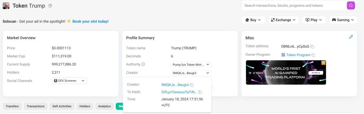Viewport: 364px width, 114px height.
Task: Open the Token Program link
Action: [298, 55]
